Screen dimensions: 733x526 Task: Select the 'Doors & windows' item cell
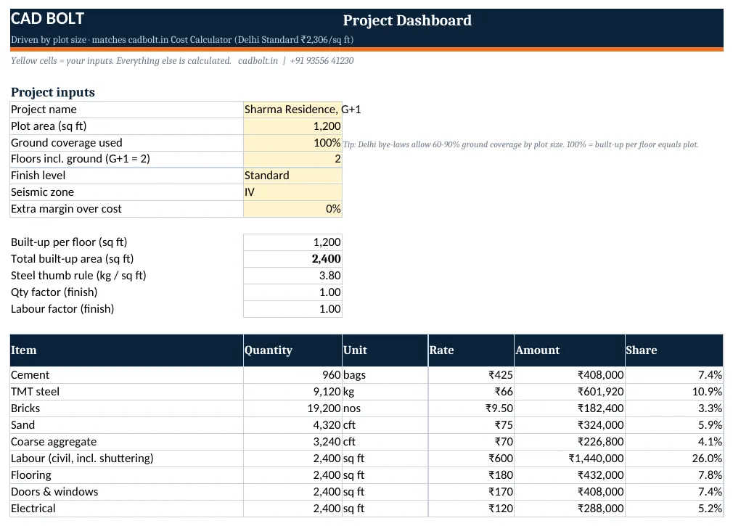click(127, 492)
